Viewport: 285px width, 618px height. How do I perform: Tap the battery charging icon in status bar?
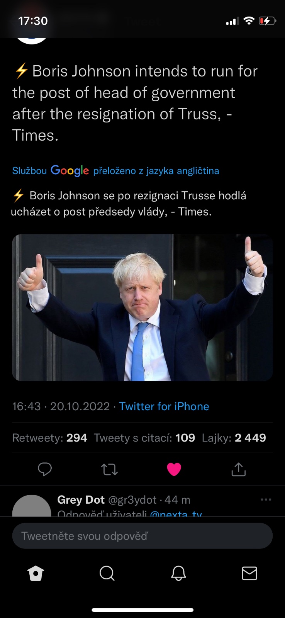click(267, 21)
